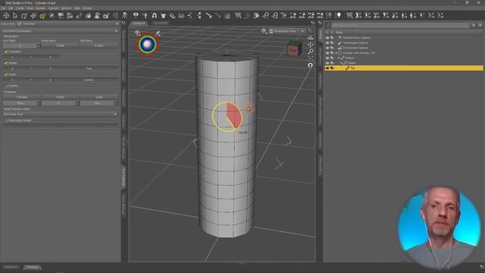Enable the Guides checkbox
Screen dimensions: 485x273
point(6,86)
